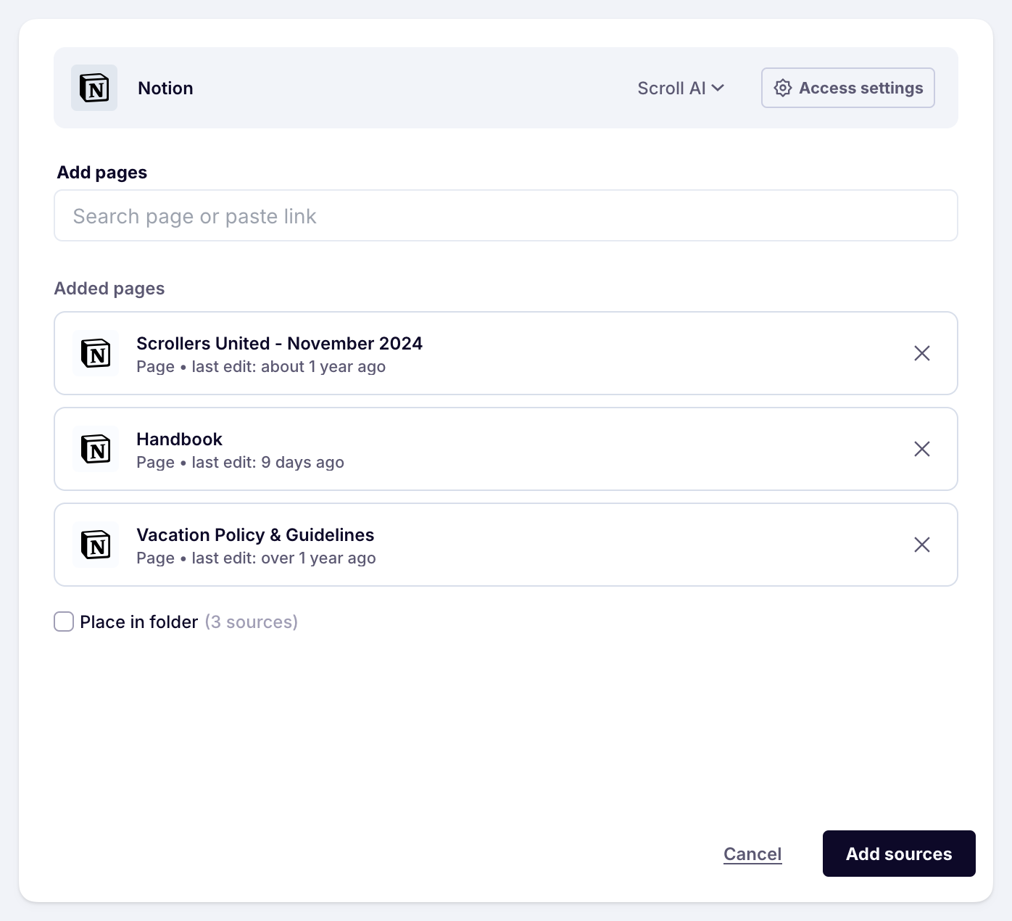
Task: Focus the Search page or paste link field
Action: click(x=505, y=216)
